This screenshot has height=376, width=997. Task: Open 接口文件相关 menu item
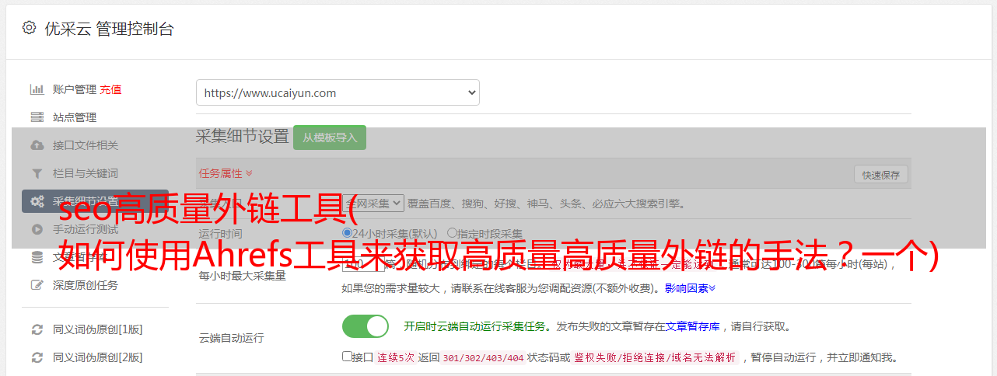(x=86, y=145)
